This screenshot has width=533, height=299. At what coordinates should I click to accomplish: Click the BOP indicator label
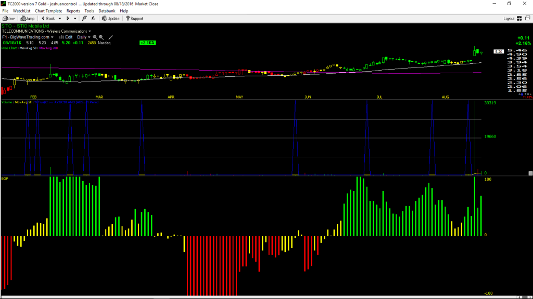tap(5, 179)
